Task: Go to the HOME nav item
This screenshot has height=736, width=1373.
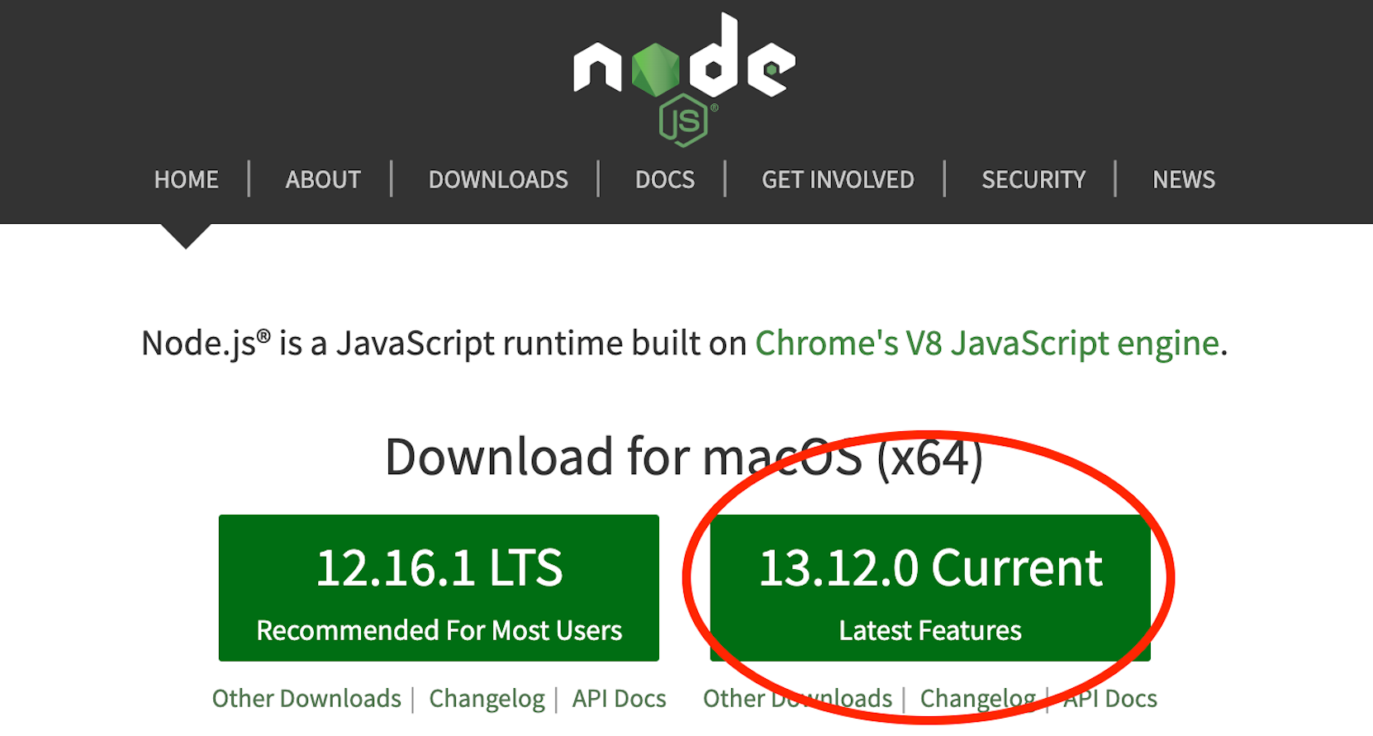Action: [186, 179]
